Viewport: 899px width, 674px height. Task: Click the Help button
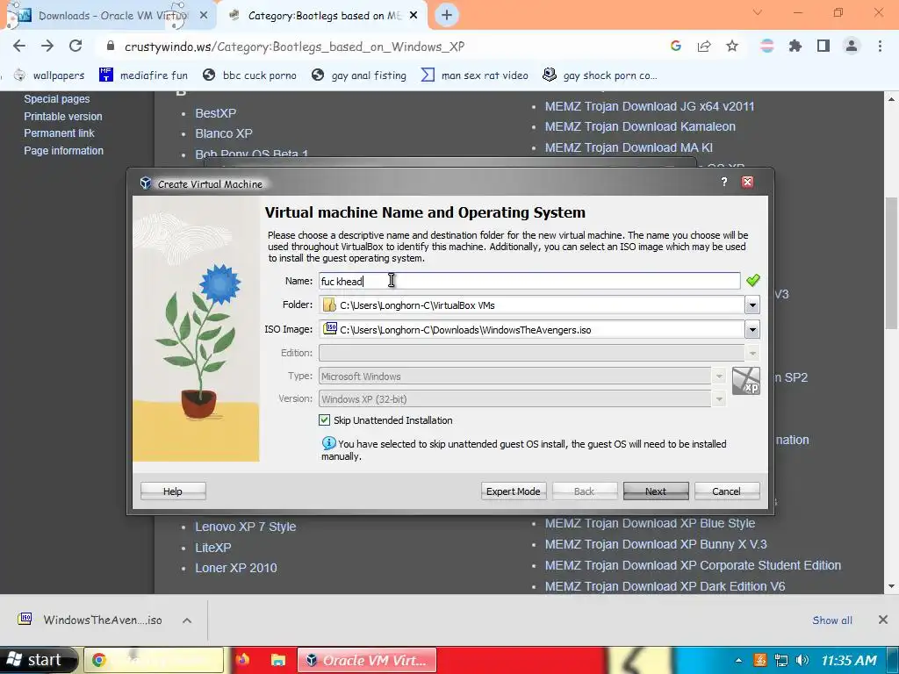click(173, 491)
